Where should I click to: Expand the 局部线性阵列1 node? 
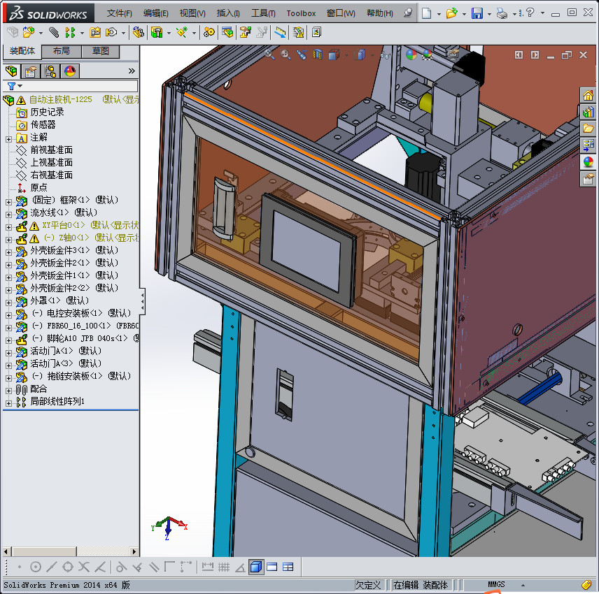8,403
